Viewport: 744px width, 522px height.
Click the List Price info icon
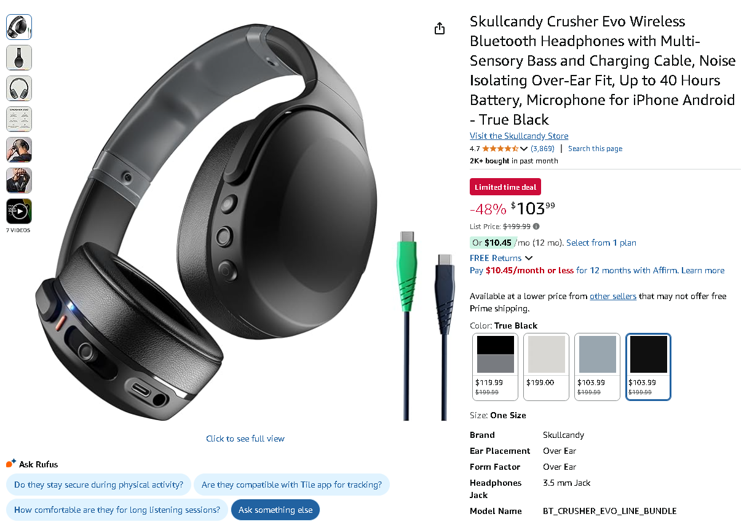(x=537, y=227)
